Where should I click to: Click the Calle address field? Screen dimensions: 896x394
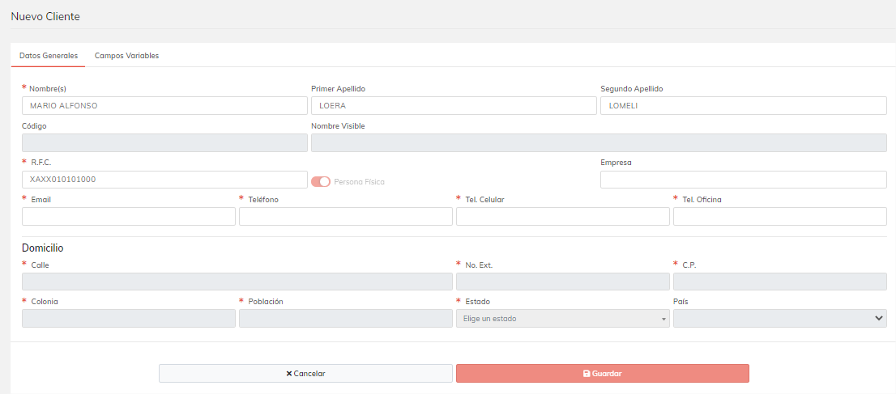(x=237, y=282)
